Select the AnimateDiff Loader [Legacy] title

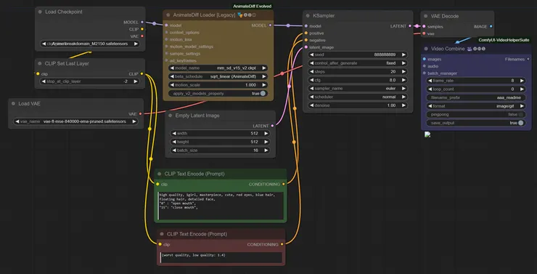[x=204, y=15]
